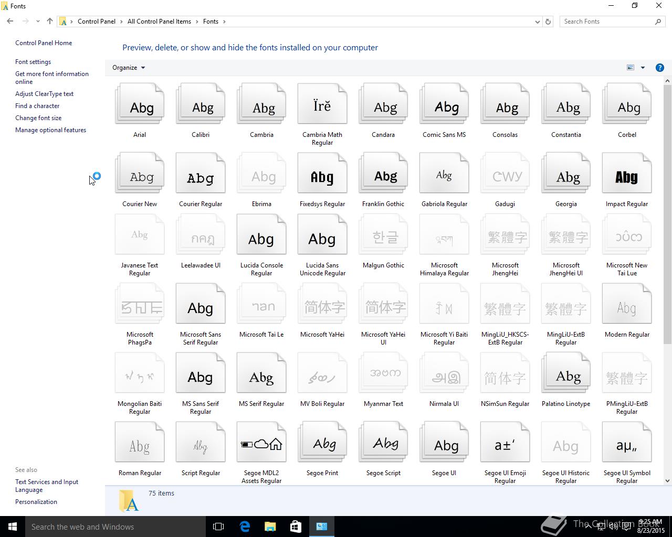
Task: Open Control Panel Home link
Action: coord(44,43)
